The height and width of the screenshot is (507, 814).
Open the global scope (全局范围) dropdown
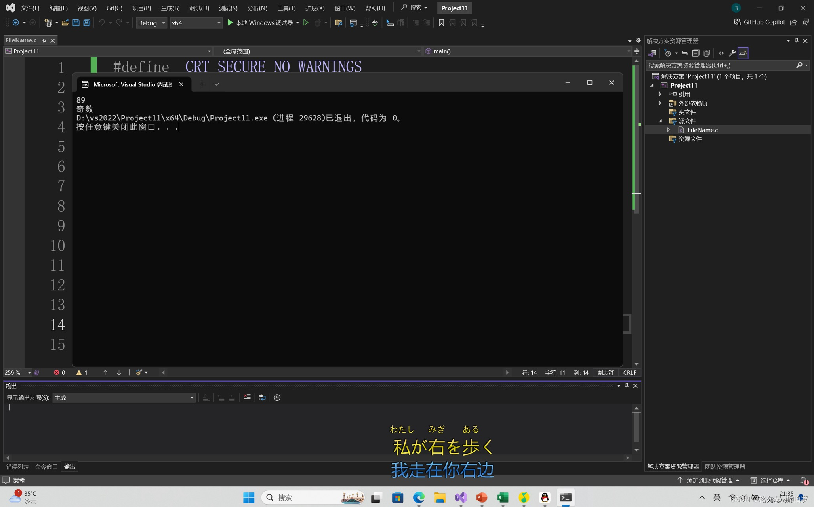coord(318,51)
